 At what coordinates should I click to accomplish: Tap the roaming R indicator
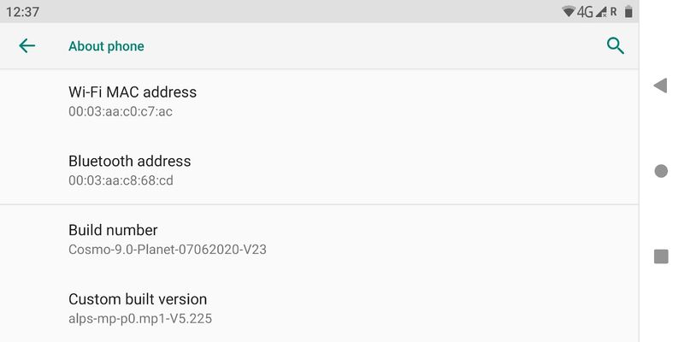(613, 12)
